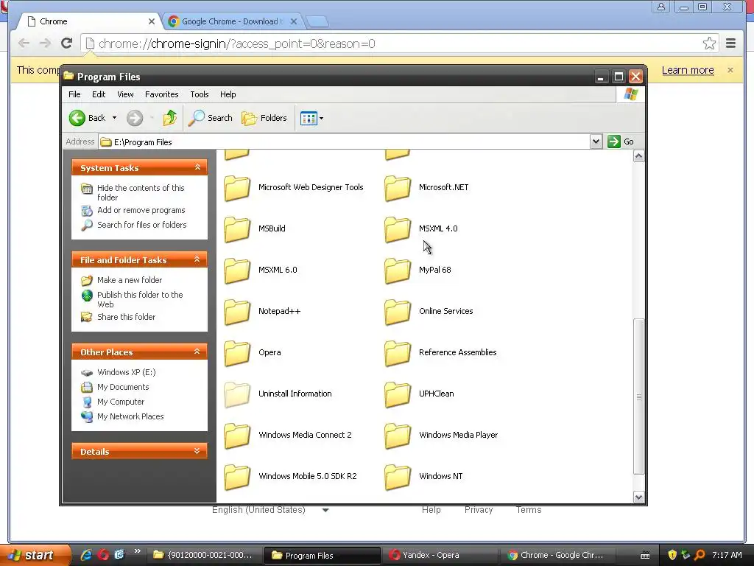Select the Microsoft Web Designer Tools folder icon
This screenshot has height=566, width=754.
pos(237,188)
